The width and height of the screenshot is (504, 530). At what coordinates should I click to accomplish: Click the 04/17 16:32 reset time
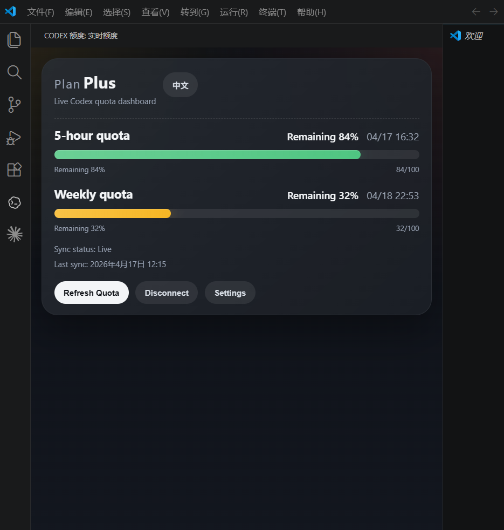coord(392,137)
